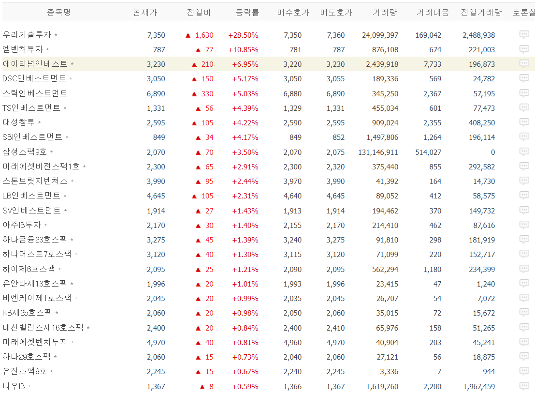Open the 나우IB stock link
This screenshot has height=394, width=535.
(14, 386)
